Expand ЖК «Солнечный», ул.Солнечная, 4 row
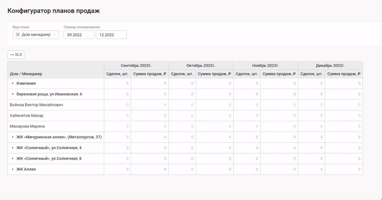Viewport: 382px width, 200px height. [x=13, y=148]
